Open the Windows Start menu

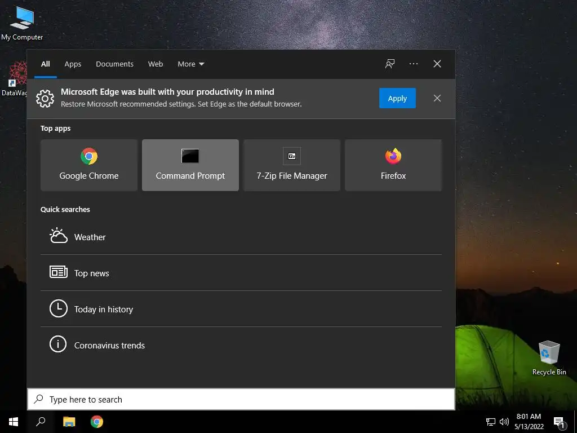(14, 422)
